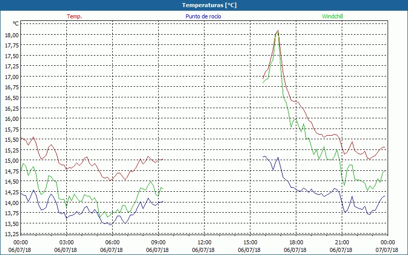Click the 16,50 y-axis value
This screenshot has width=408, height=255.
(12, 97)
